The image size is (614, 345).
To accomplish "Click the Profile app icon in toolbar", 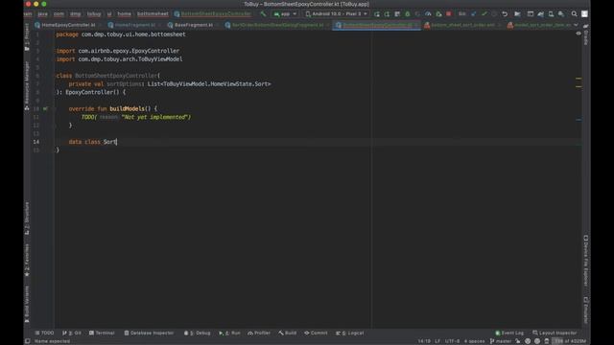I will click(428, 14).
